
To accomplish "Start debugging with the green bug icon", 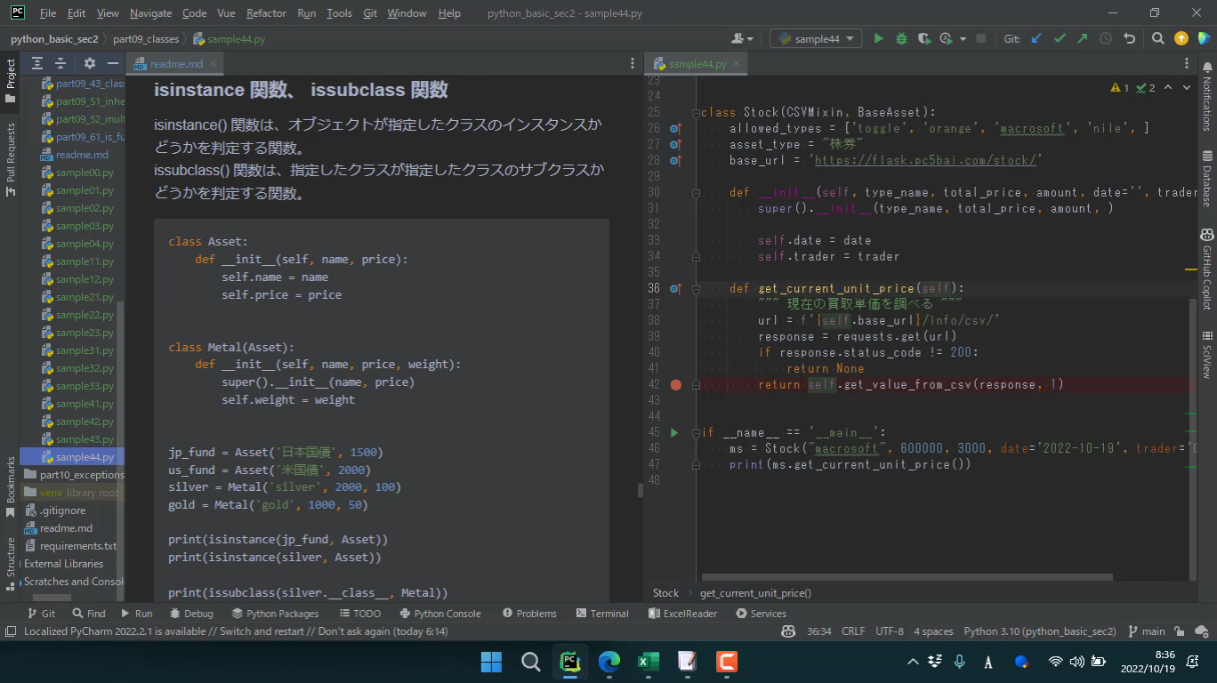I will pyautogui.click(x=901, y=38).
